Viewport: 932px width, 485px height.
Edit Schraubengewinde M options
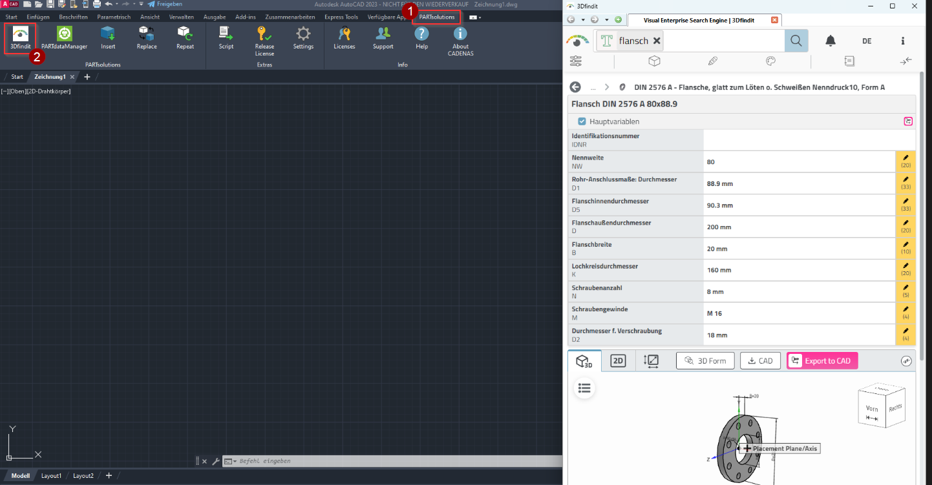point(906,313)
